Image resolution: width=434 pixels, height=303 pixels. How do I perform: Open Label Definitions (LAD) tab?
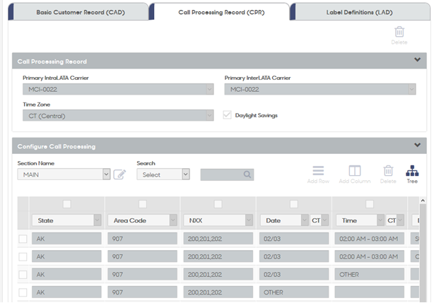click(x=359, y=12)
